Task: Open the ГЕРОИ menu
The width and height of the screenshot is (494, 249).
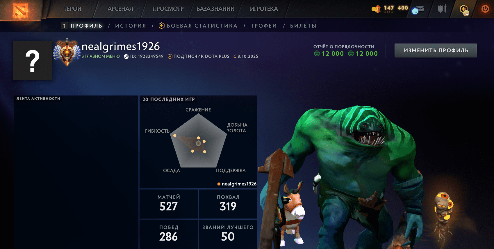Action: [73, 9]
